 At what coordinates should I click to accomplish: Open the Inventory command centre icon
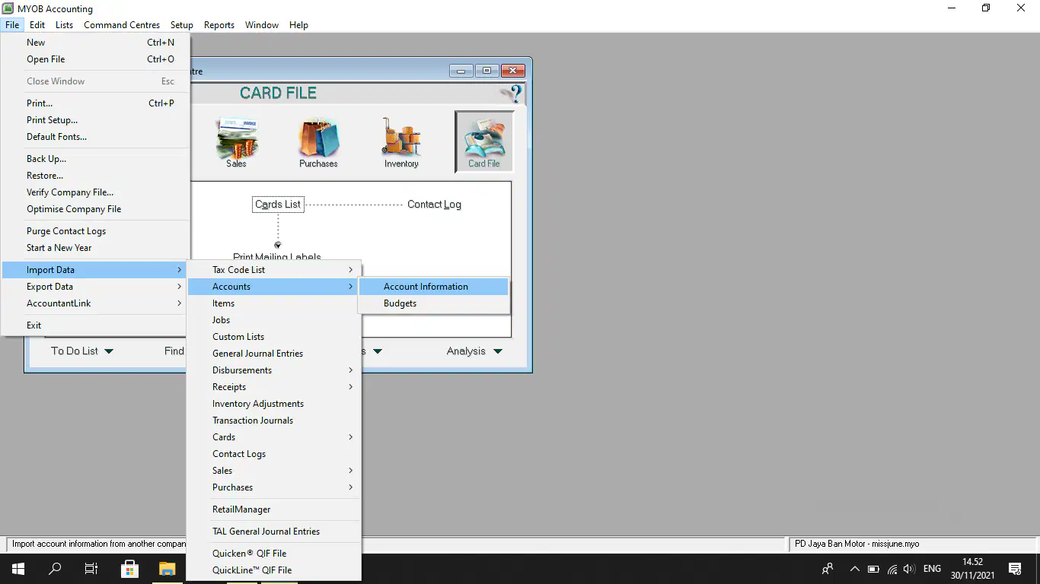coord(401,142)
